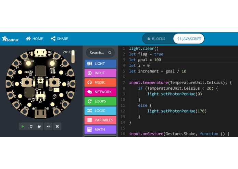Toggle the slide switch on board
Image resolution: width=238 pixels, height=169 pixels.
click(x=40, y=96)
